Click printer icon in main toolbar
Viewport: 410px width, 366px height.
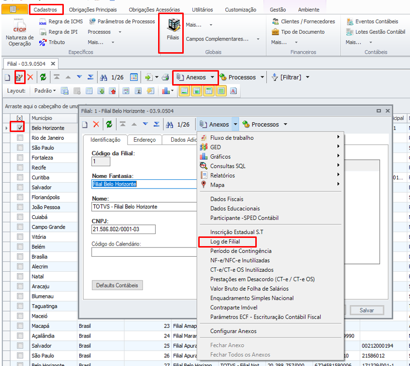coord(165,77)
